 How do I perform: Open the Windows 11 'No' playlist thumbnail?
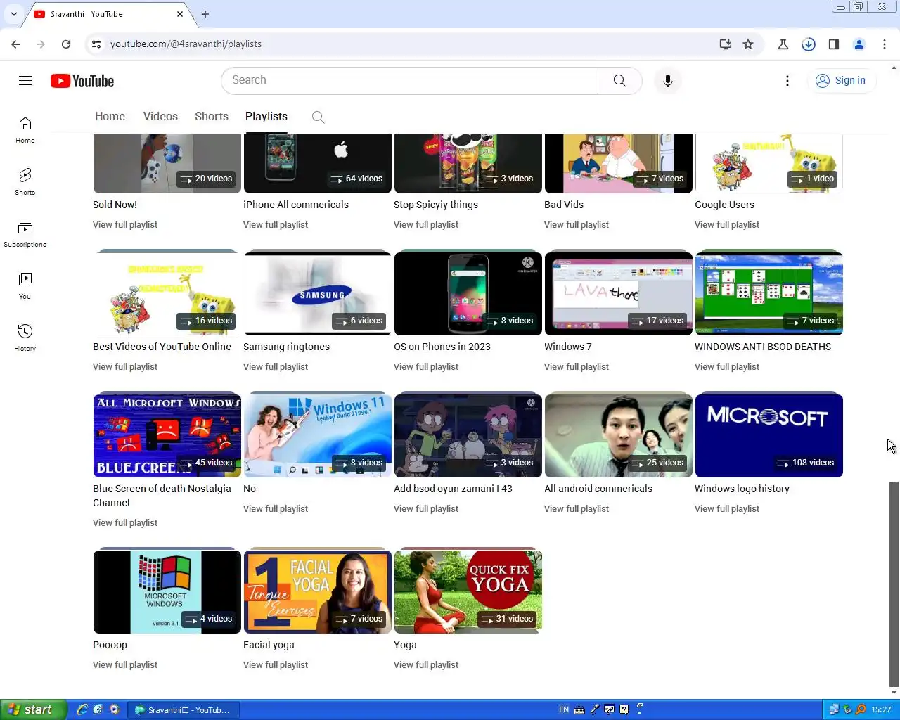[x=318, y=436]
